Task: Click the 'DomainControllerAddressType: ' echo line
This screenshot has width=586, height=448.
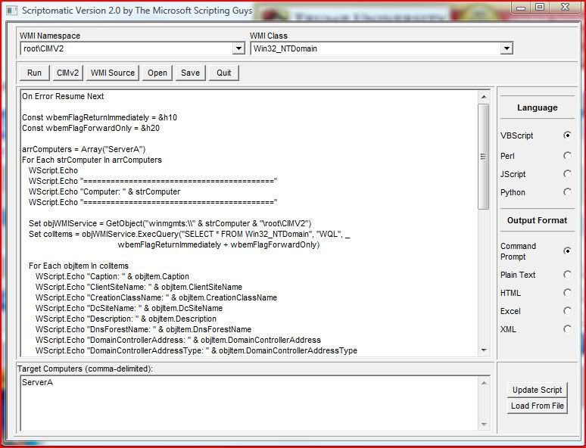Action: 196,350
